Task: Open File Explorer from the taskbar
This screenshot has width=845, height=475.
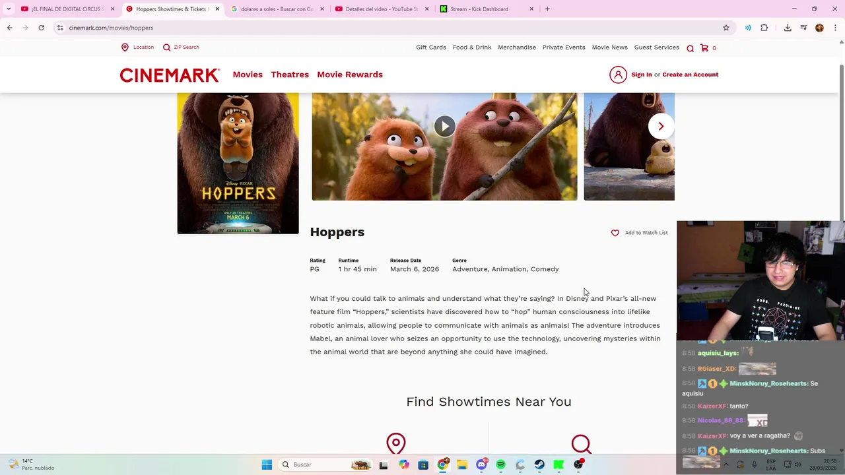Action: point(462,464)
